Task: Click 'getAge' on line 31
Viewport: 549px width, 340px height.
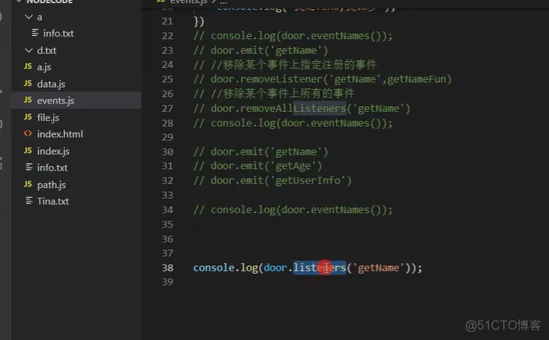Action: coord(292,166)
